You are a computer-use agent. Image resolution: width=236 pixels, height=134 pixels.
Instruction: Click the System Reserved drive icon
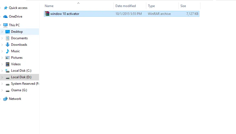8,84
